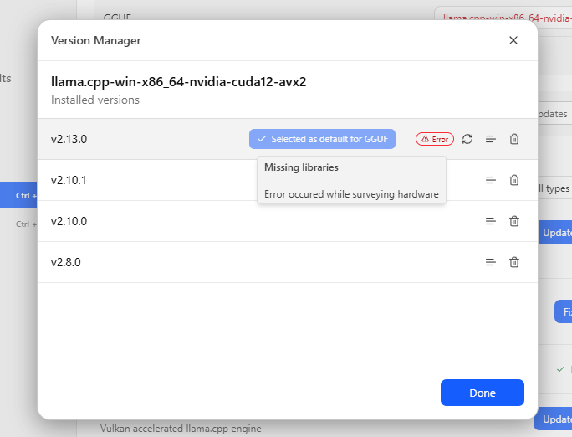The image size is (572, 437).
Task: Click the red Error badge for v2.13.0
Action: 435,139
